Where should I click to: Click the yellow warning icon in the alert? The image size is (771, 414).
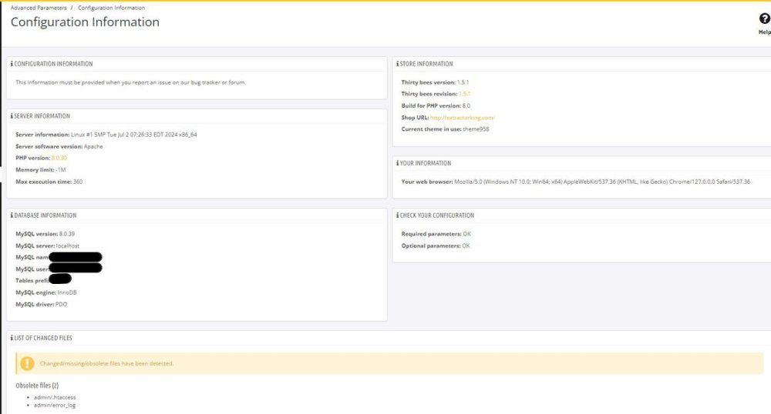coord(28,363)
